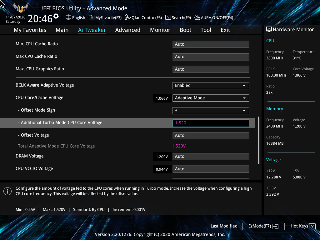Open the Advanced tab
Screen dimensions: 320x240
tap(128, 30)
